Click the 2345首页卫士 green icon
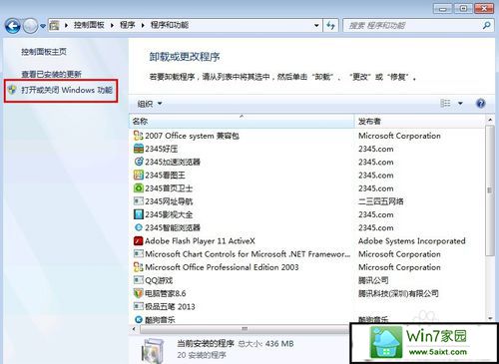The height and width of the screenshot is (364, 499). pyautogui.click(x=138, y=188)
